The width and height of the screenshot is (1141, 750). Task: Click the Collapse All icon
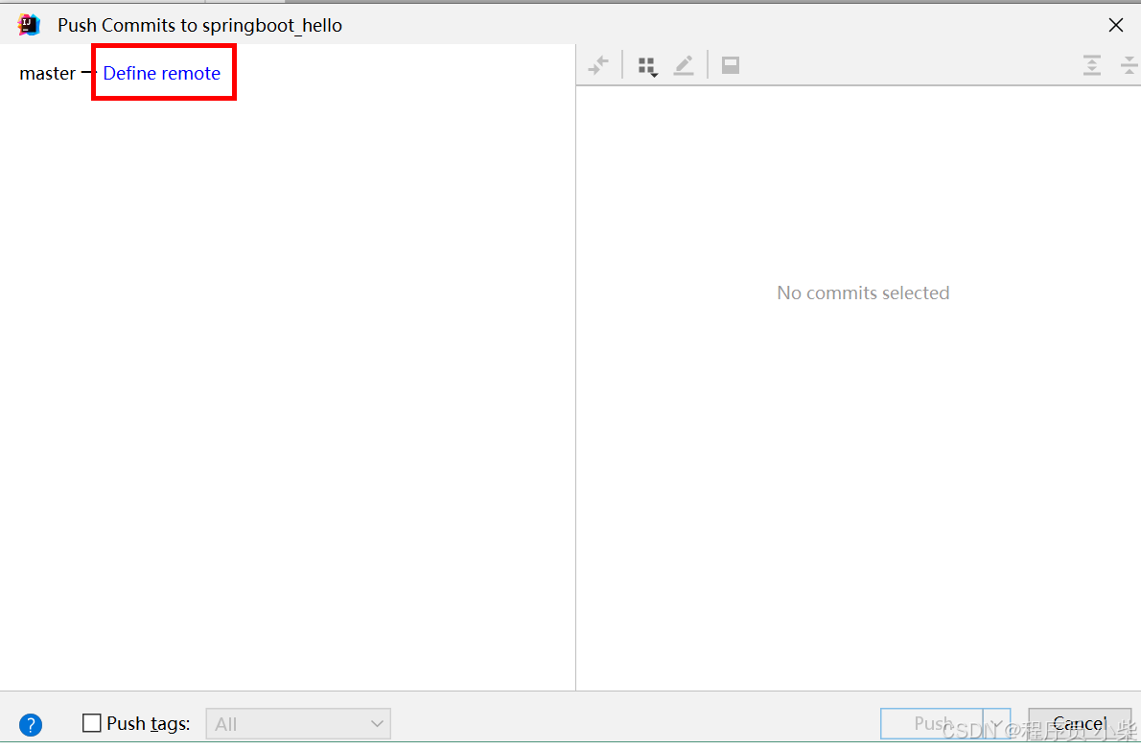click(1129, 65)
